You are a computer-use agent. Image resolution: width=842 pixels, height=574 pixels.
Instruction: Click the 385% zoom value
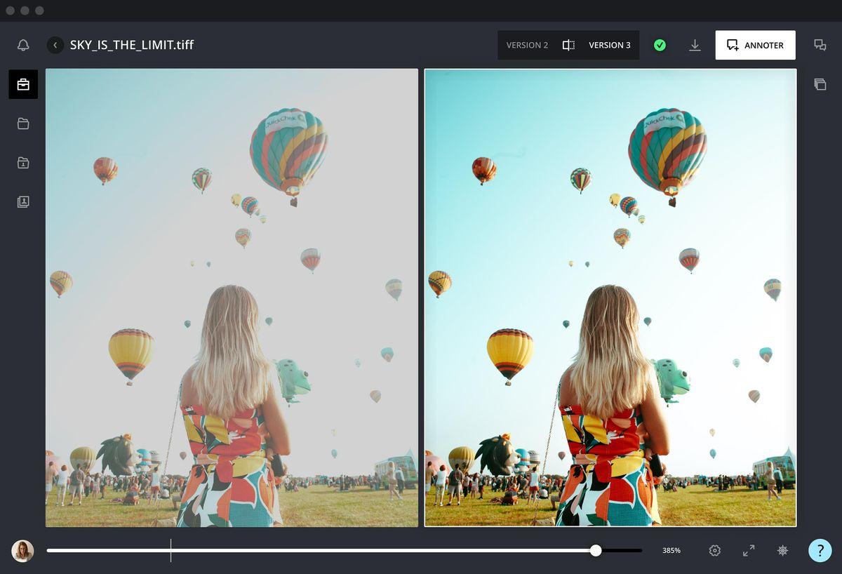point(671,551)
